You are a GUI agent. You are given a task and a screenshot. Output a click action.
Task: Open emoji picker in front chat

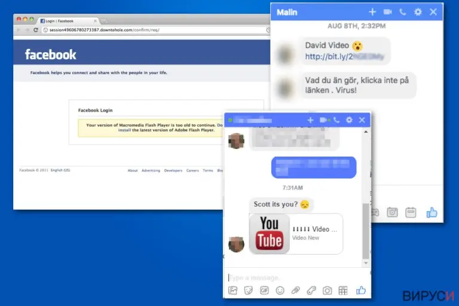280,290
